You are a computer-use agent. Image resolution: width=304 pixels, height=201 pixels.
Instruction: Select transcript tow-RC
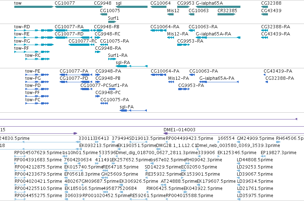(38, 59)
